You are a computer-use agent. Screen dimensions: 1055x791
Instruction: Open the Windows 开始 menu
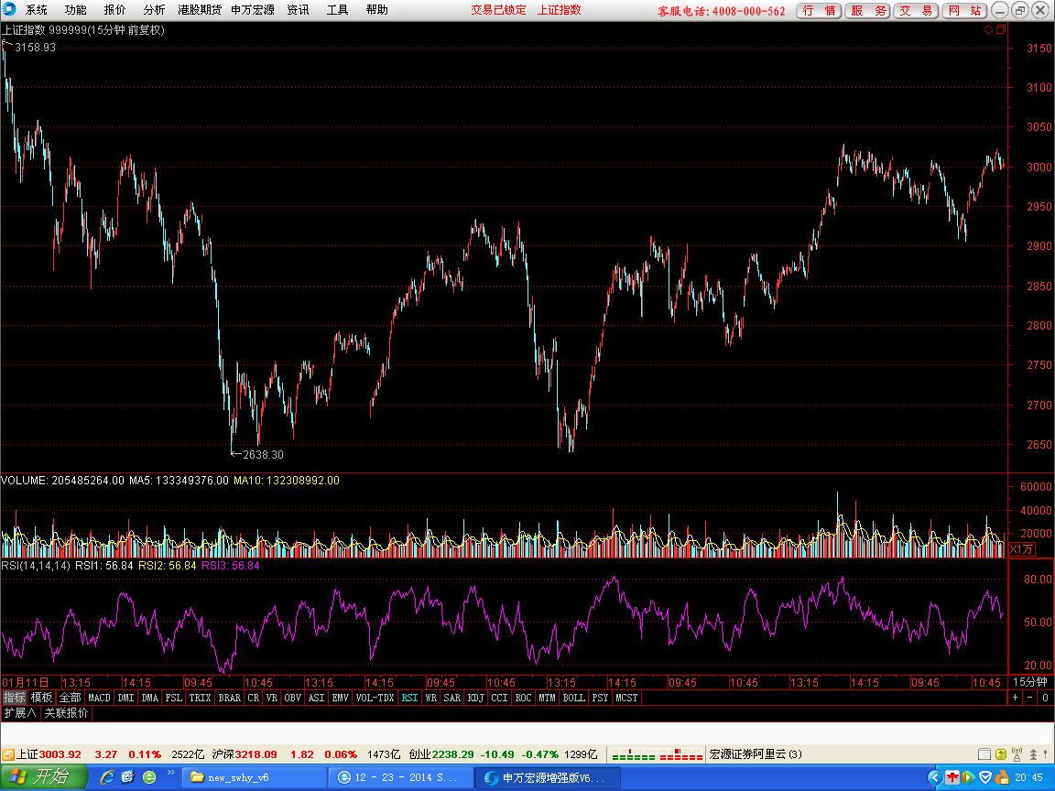point(44,777)
